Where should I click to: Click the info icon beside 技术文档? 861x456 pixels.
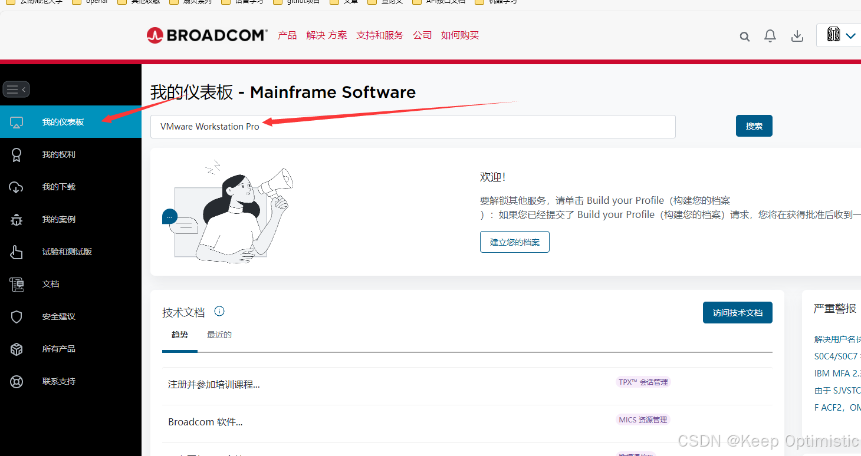[219, 311]
